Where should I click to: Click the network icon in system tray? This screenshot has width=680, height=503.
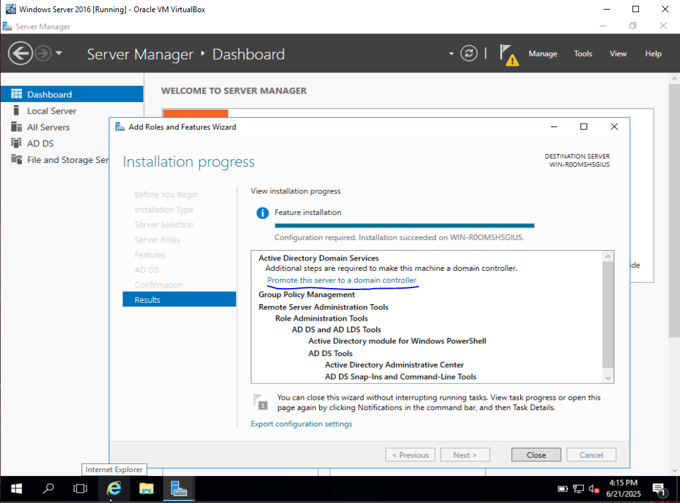point(578,489)
